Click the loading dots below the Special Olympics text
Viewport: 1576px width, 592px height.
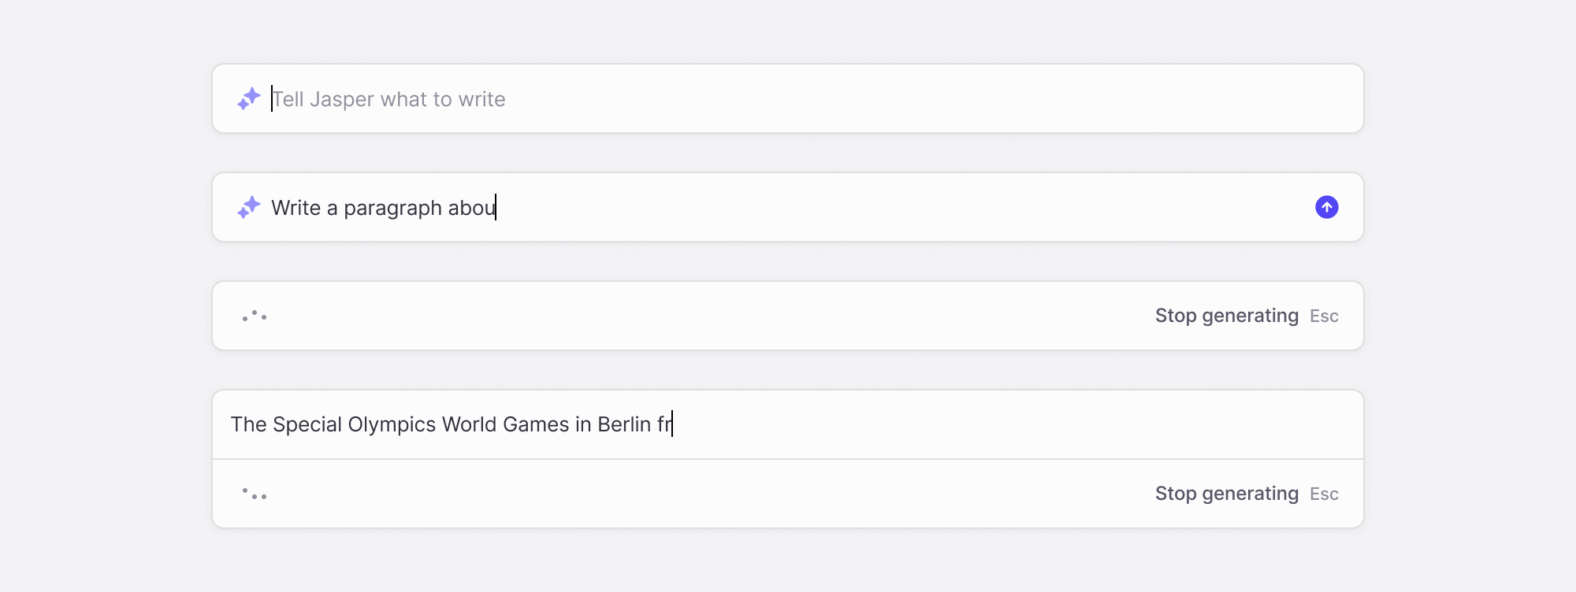coord(255,494)
